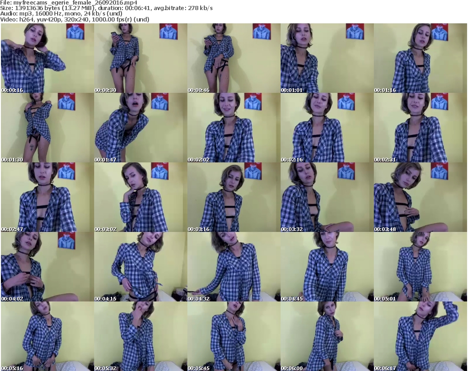Open the frame at 00:03:02
Screen dimensions: 468x371
coord(141,198)
